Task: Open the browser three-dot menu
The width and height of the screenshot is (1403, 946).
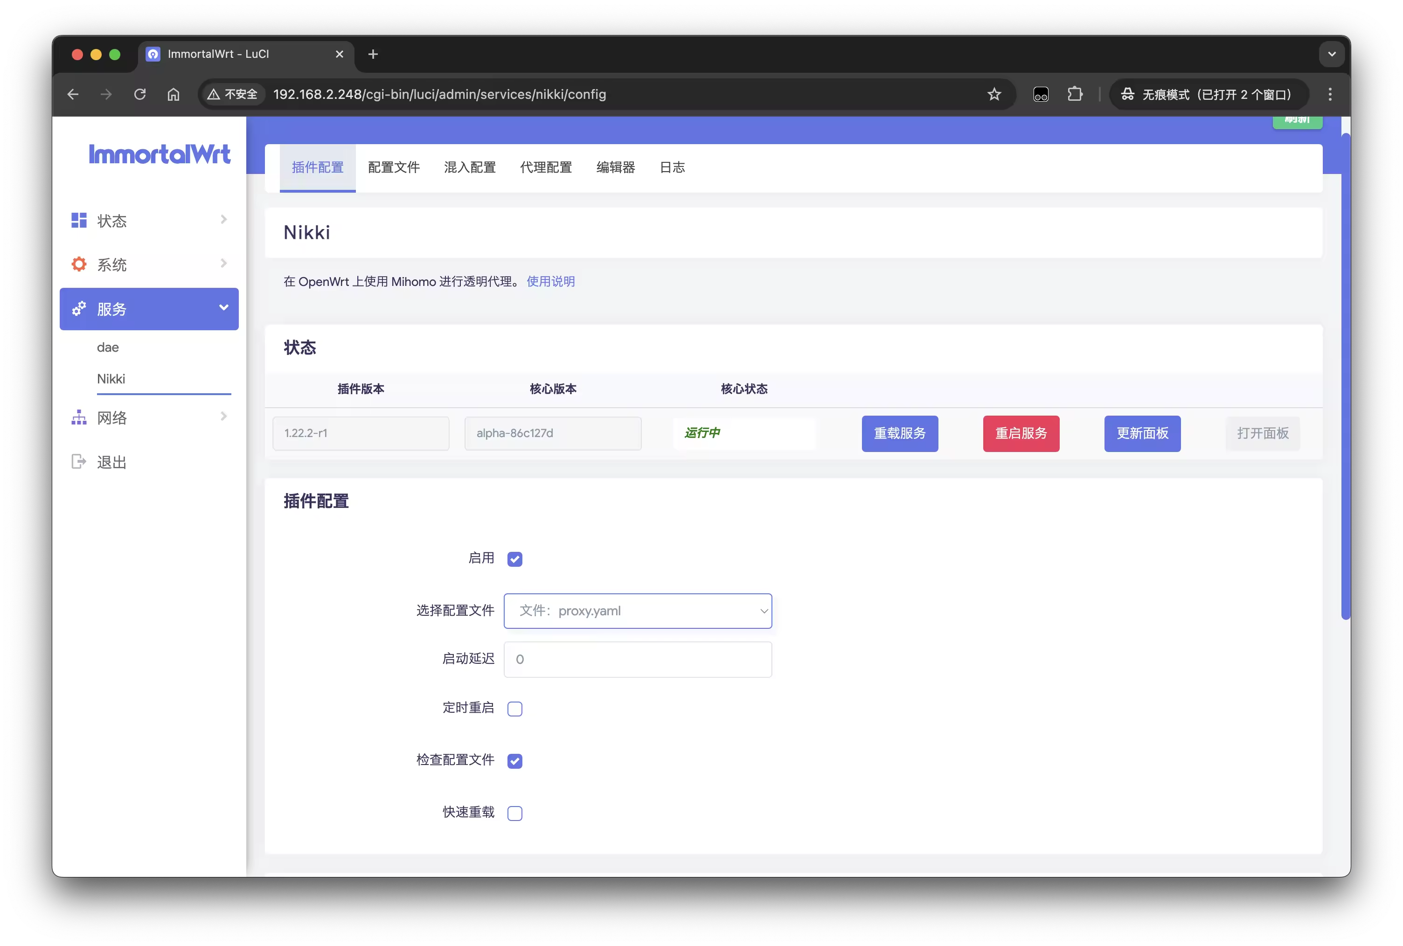Action: point(1329,94)
